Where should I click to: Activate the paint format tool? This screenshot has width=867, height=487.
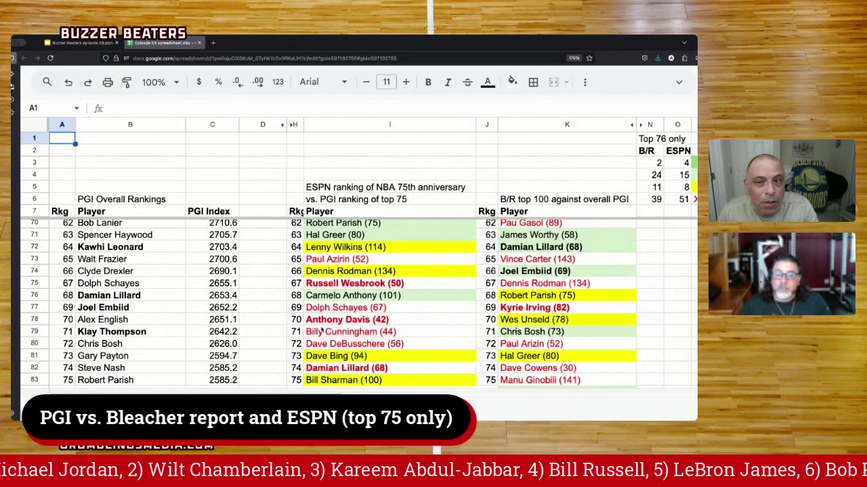[127, 82]
